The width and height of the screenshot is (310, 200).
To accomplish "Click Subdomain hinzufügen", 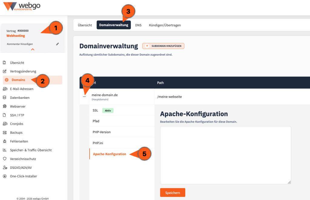I will (x=163, y=46).
